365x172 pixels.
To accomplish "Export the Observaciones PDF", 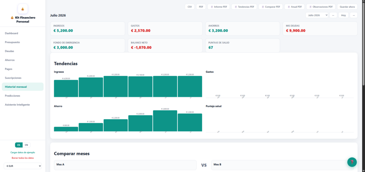I will [321, 7].
